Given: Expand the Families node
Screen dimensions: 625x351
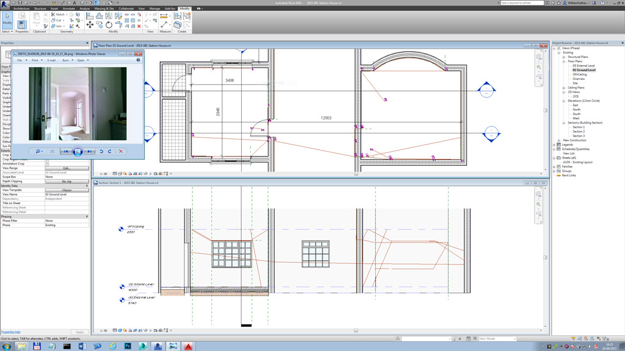Looking at the screenshot, I should 554,166.
